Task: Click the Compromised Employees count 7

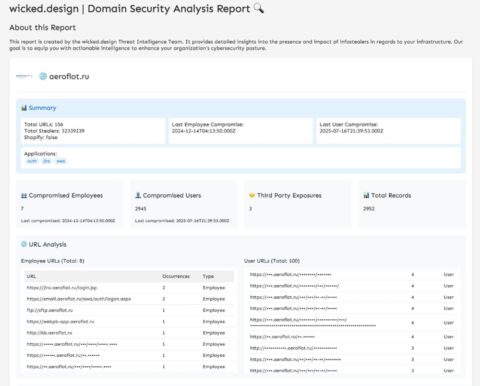Action: pyautogui.click(x=23, y=209)
